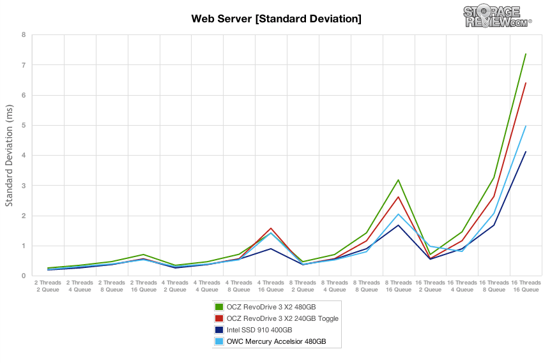The height and width of the screenshot is (363, 543).
Task: Click the '16 Threads 2 Queue' axis label
Action: tap(430, 286)
